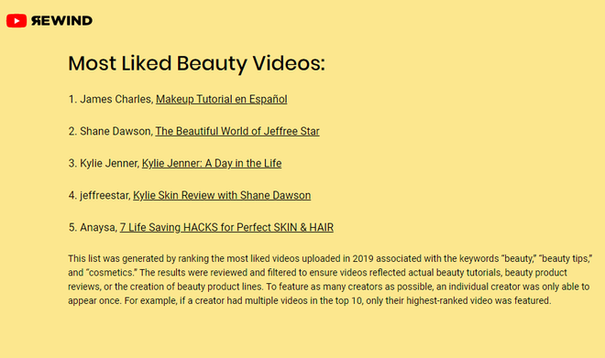Click the "4. jeffreestar," text
Image resolution: width=605 pixels, height=358 pixels.
coord(99,195)
